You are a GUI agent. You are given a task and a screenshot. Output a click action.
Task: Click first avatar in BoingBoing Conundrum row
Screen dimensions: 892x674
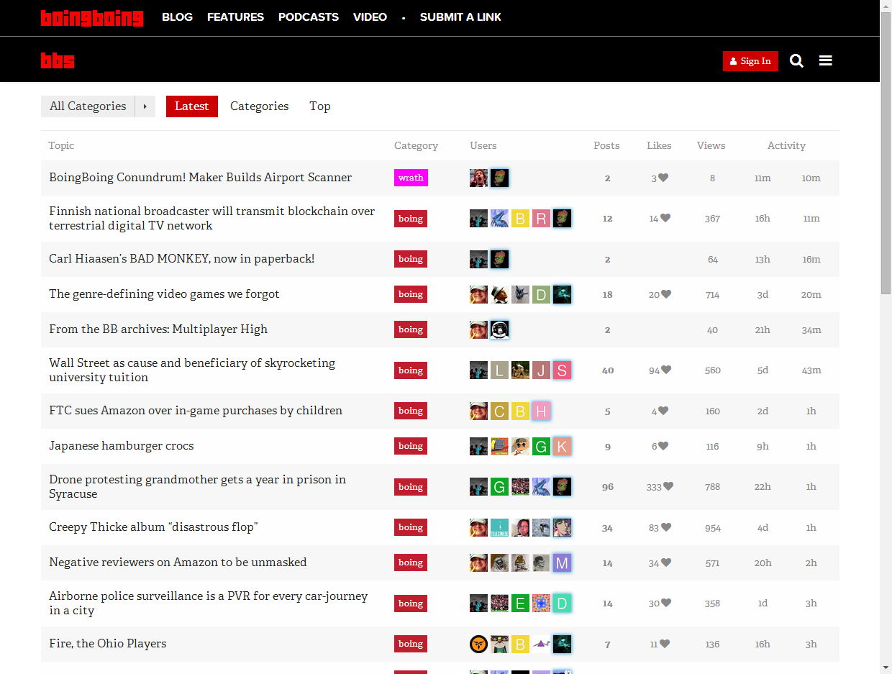point(478,178)
